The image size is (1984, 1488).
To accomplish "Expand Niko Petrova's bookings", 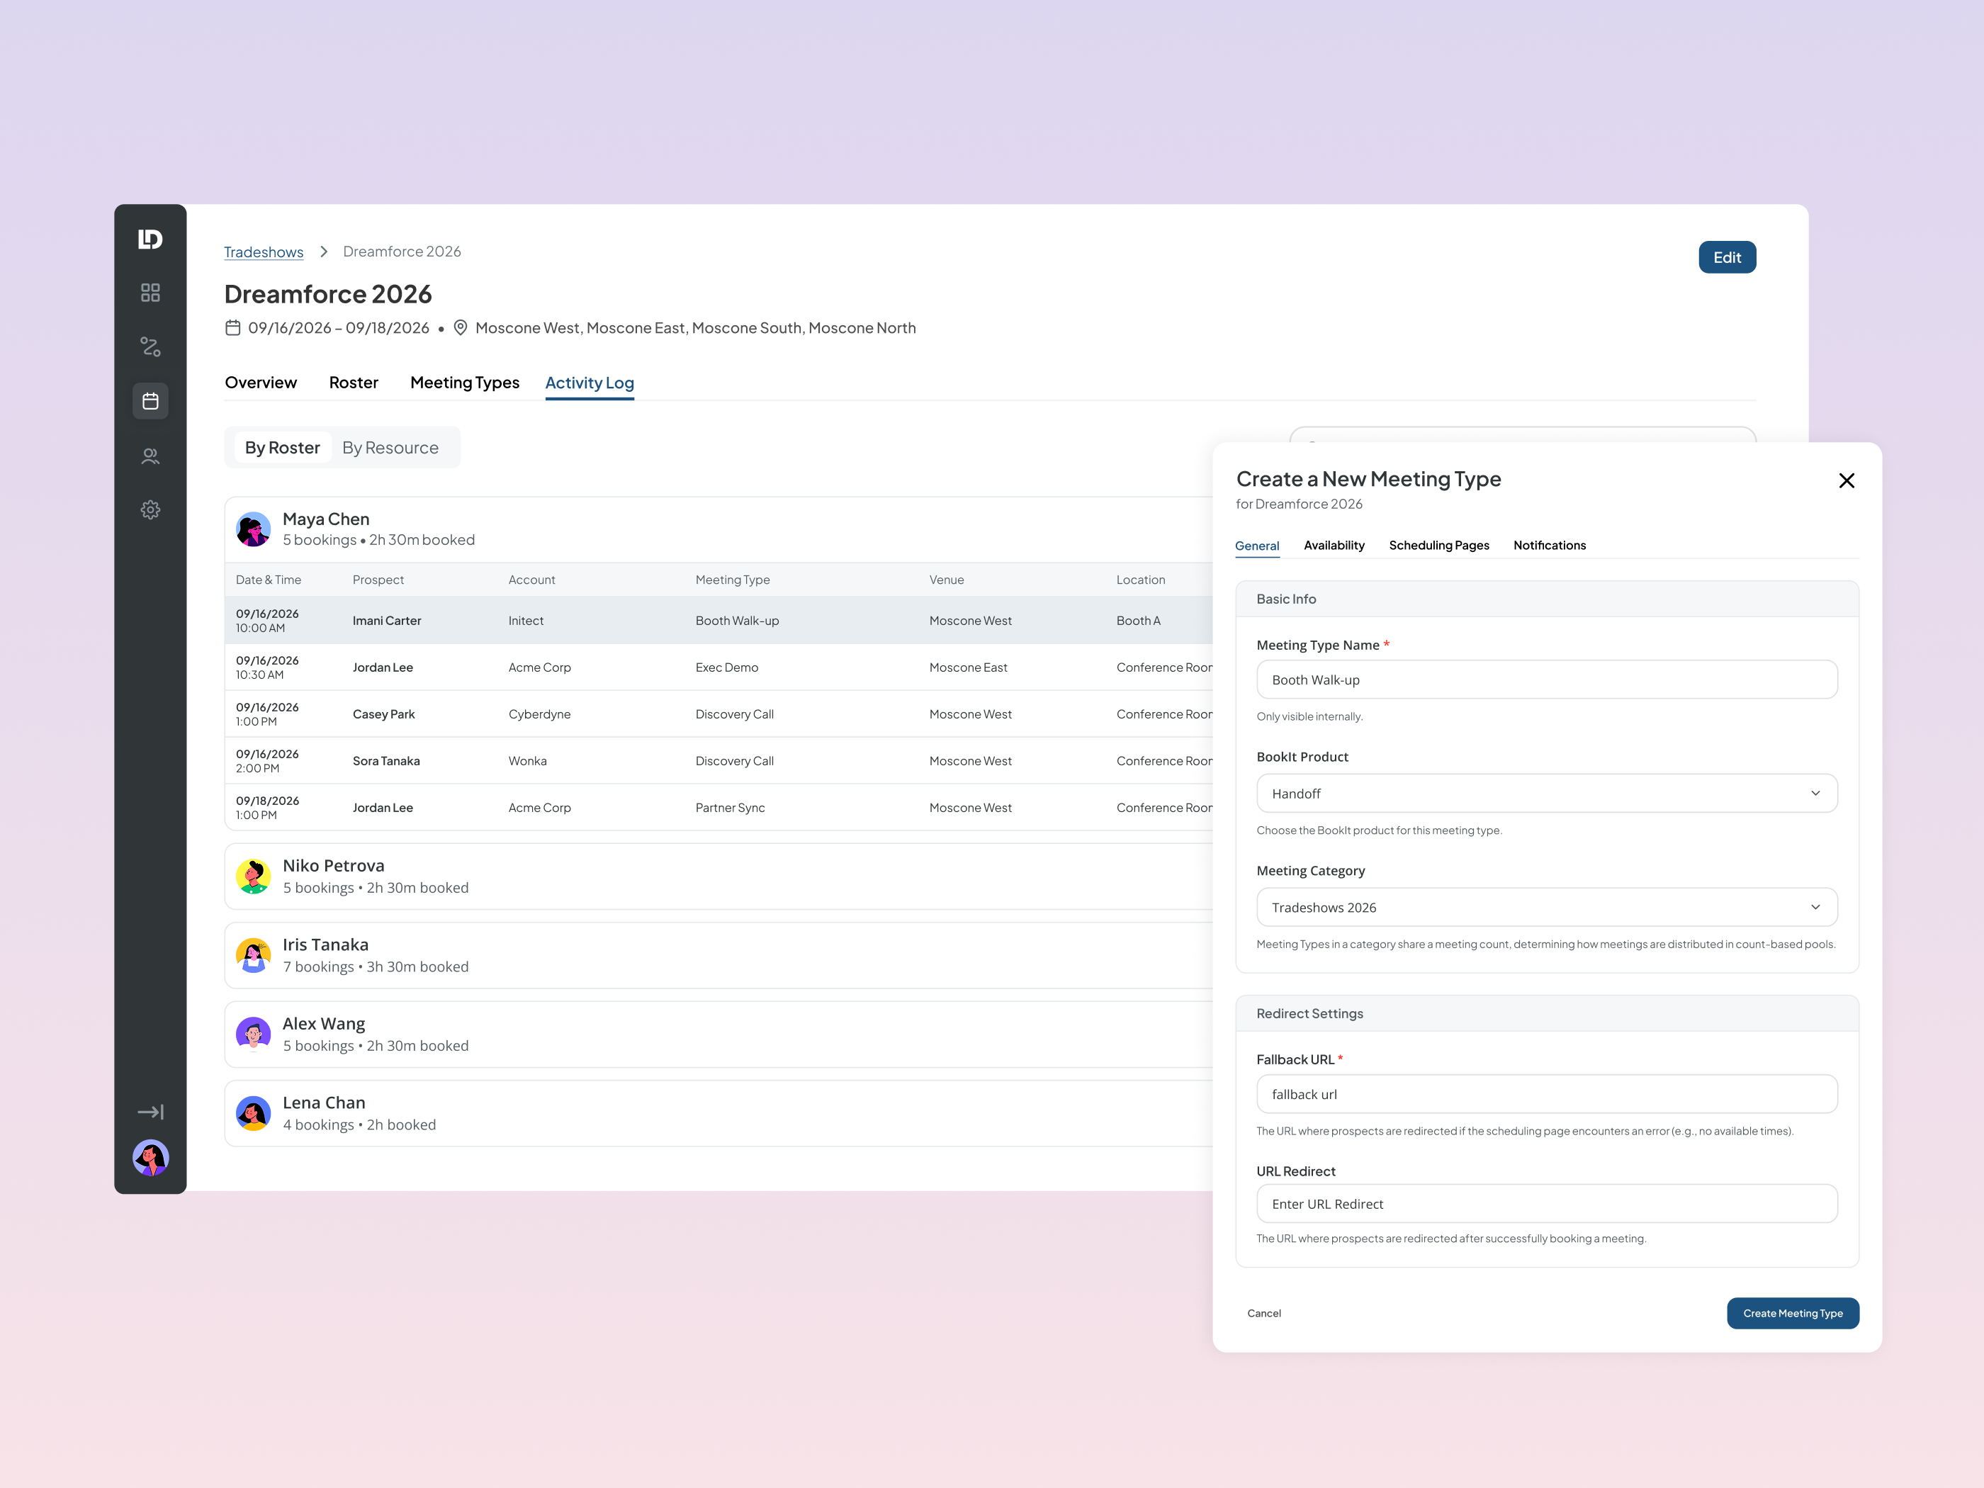I will coord(718,877).
